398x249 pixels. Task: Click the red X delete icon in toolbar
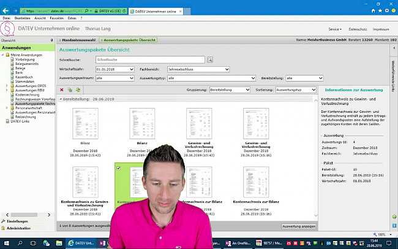[x=61, y=90]
